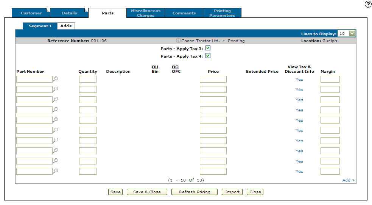Click the magnifier icon in second part row

tap(56, 89)
